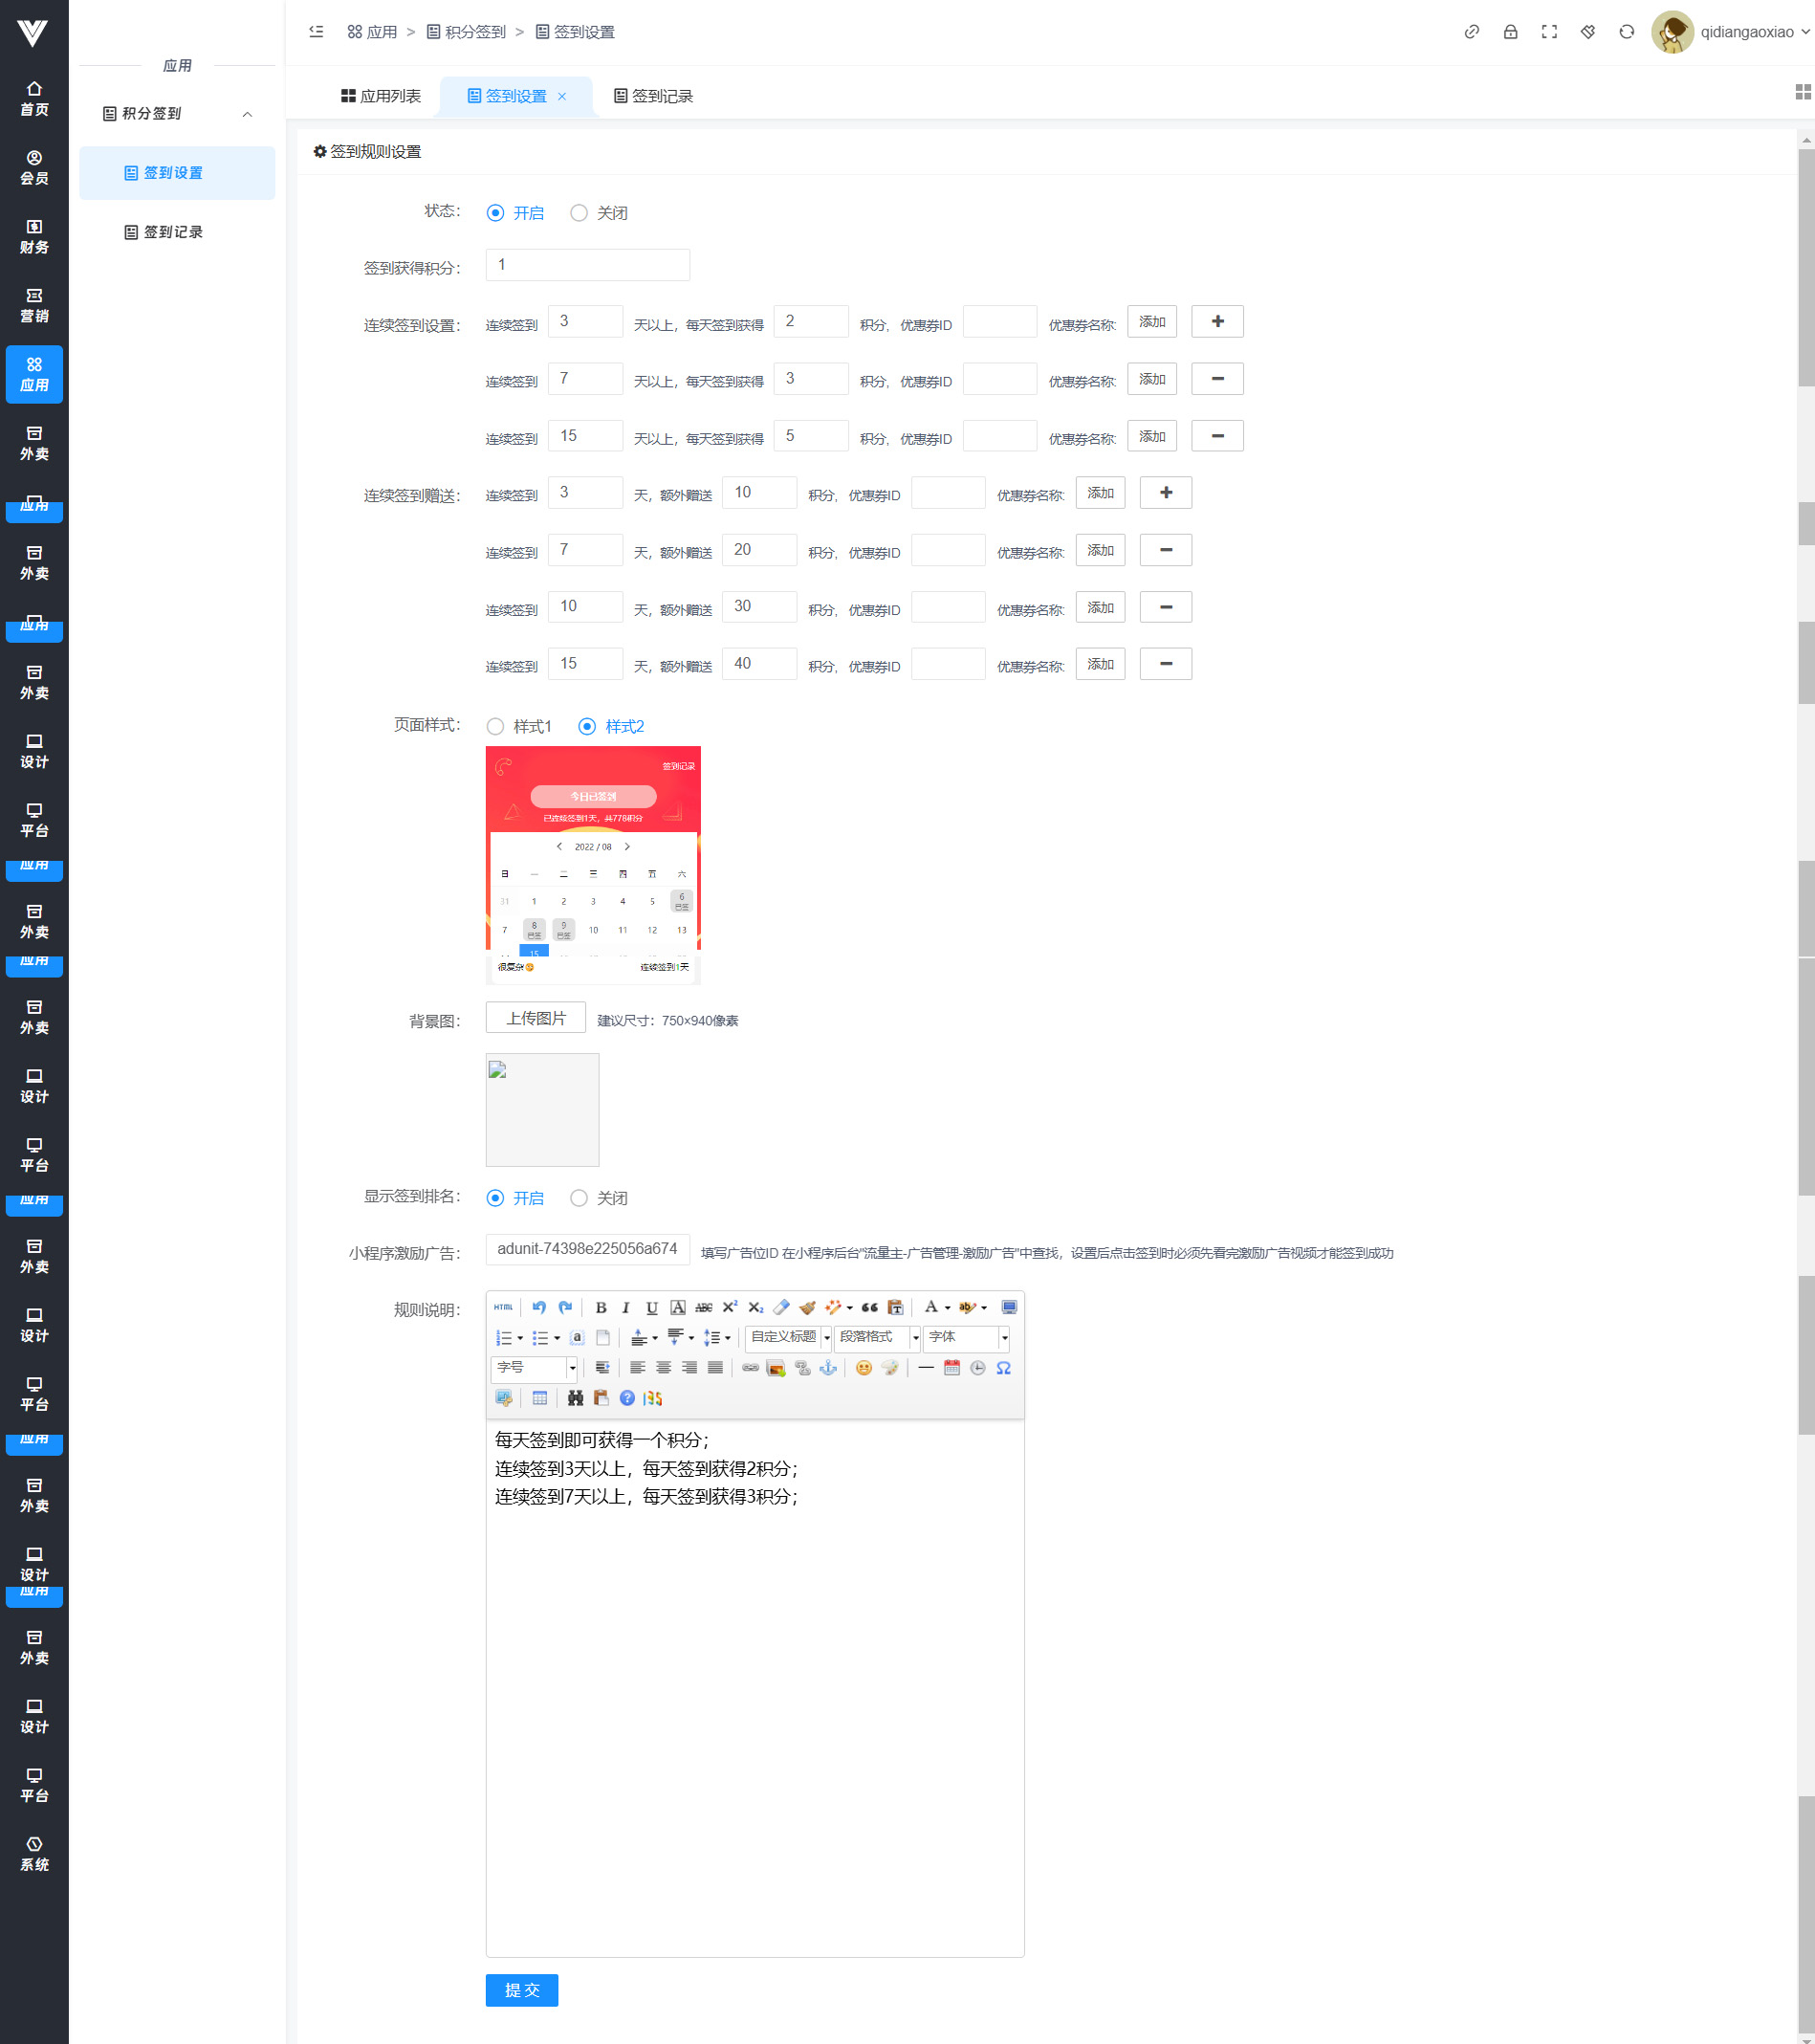Open the 应用列表 tab
This screenshot has height=2044, width=1815.
(x=381, y=96)
